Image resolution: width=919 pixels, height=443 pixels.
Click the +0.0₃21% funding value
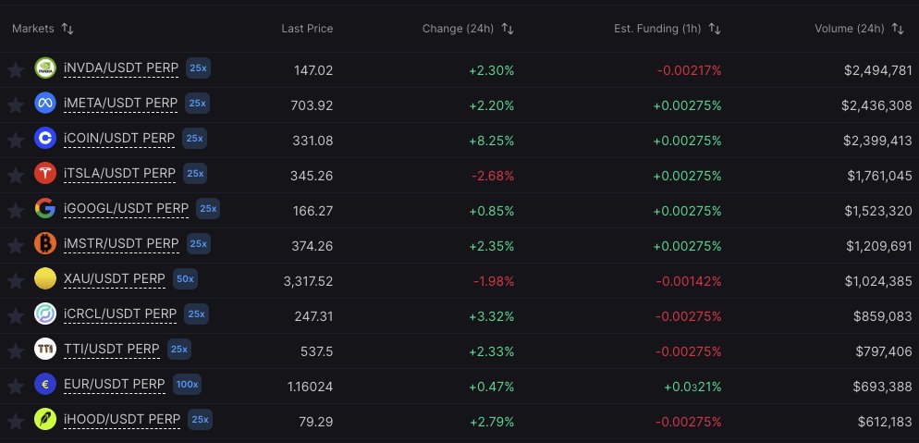(692, 387)
